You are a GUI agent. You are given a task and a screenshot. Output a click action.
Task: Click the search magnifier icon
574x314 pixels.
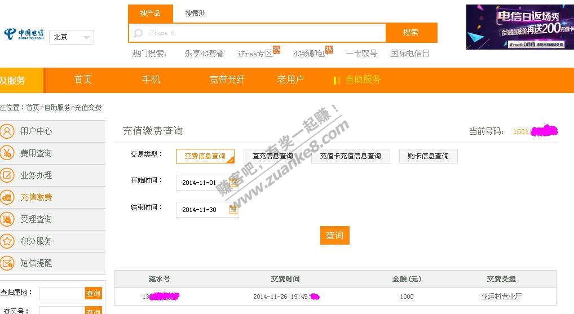click(138, 33)
